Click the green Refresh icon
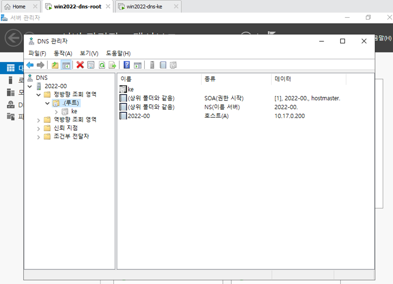Viewport: 393px width, 284px height. point(102,65)
